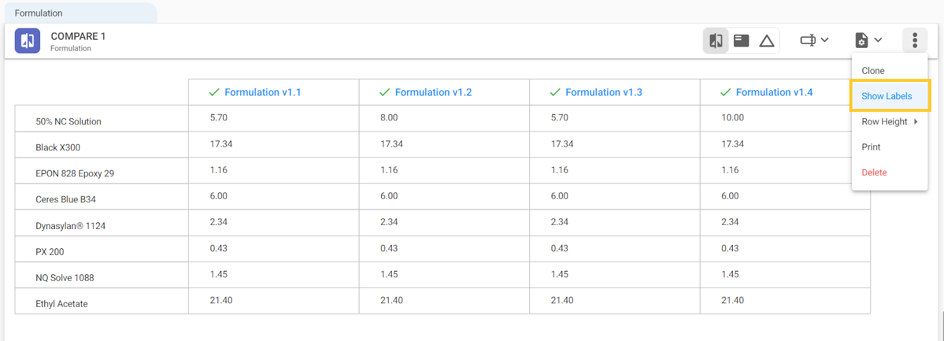Click 21.40 in the Formulation v1.3 column

pos(562,300)
